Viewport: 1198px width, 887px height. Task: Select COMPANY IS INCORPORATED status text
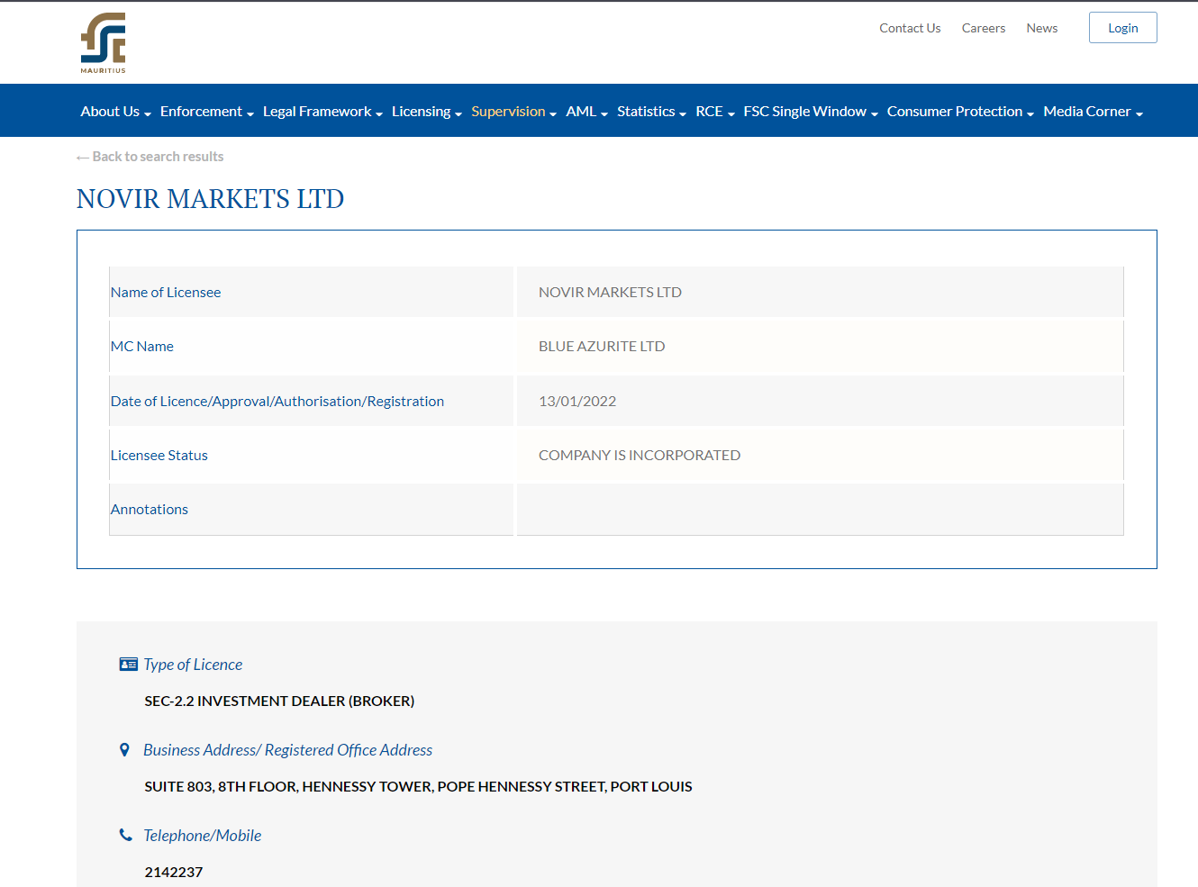pyautogui.click(x=640, y=456)
